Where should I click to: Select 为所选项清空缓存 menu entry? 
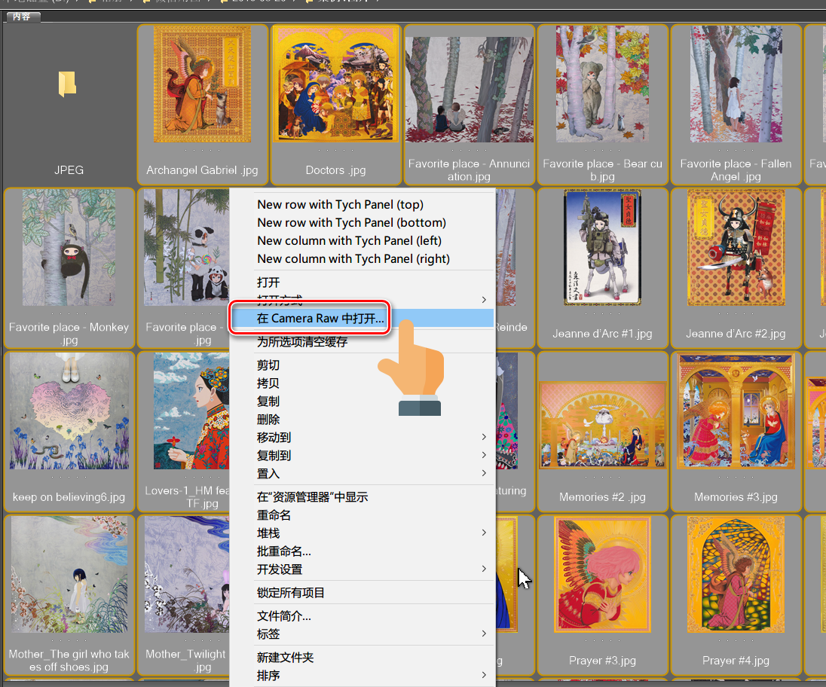(x=302, y=342)
